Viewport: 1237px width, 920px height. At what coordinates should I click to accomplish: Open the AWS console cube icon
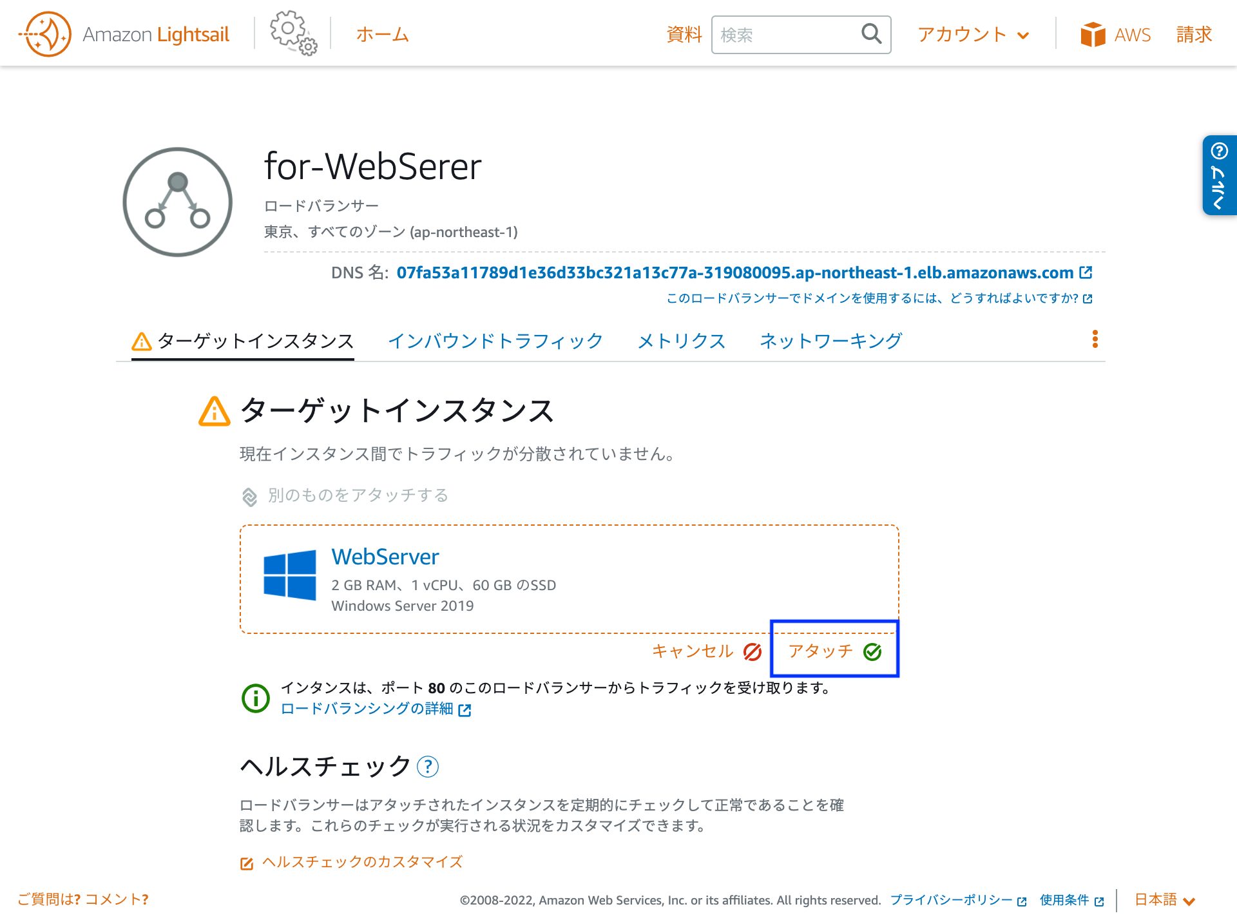(1094, 34)
